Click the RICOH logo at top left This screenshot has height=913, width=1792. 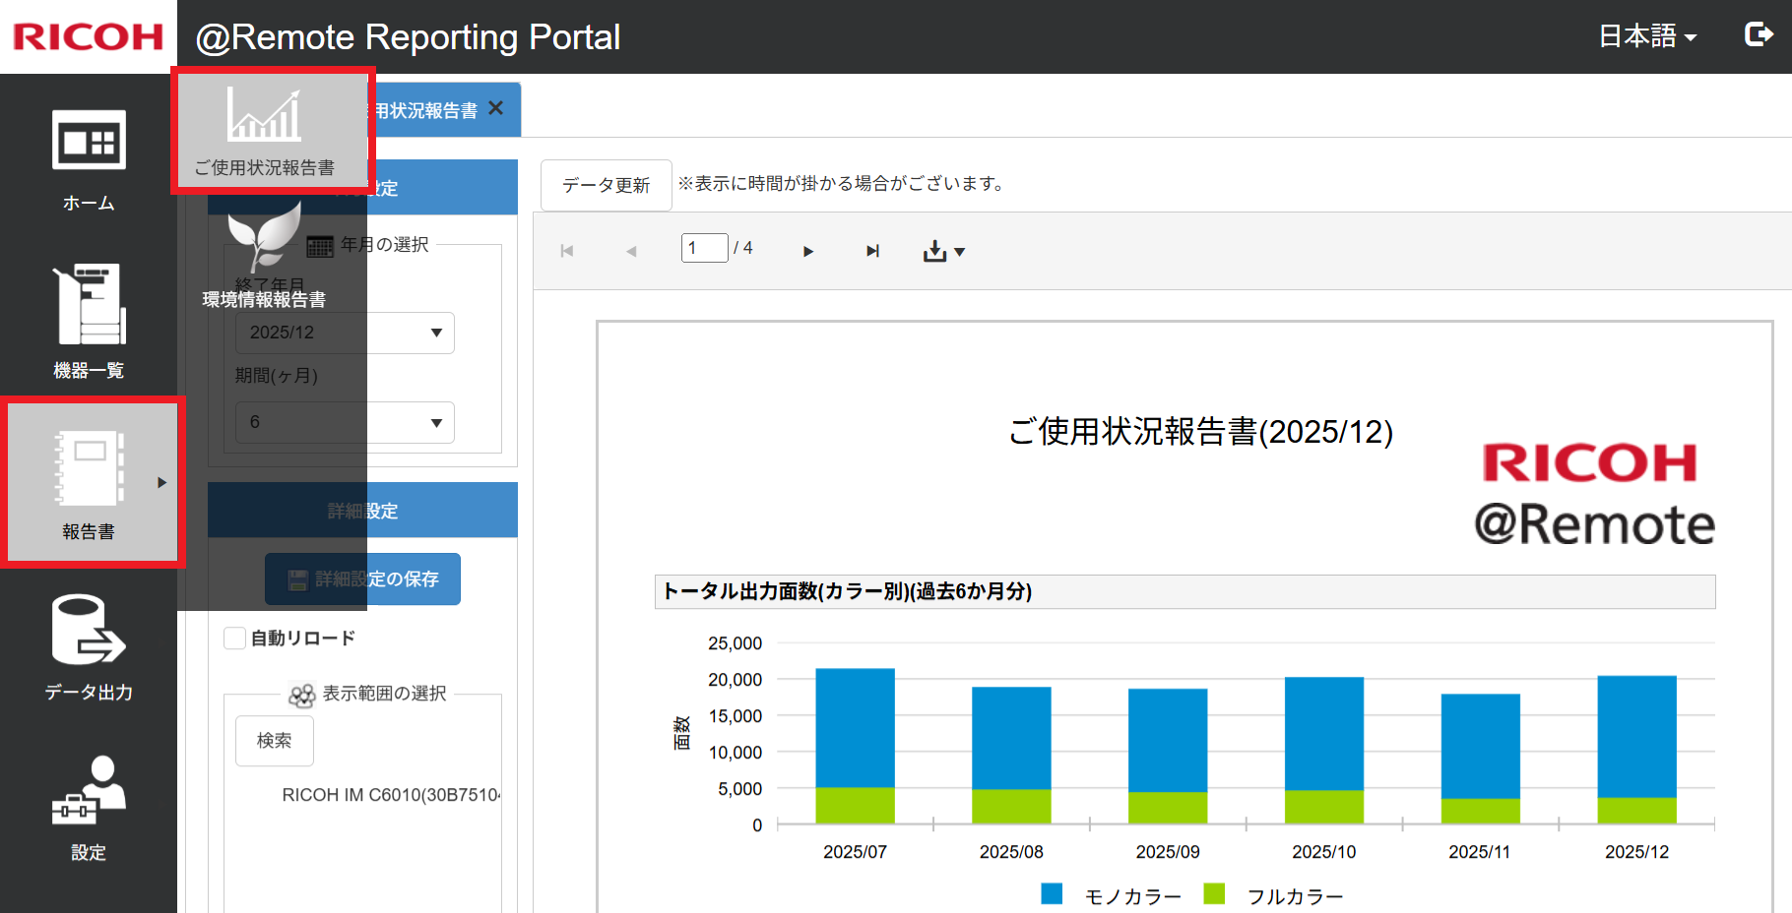(89, 36)
